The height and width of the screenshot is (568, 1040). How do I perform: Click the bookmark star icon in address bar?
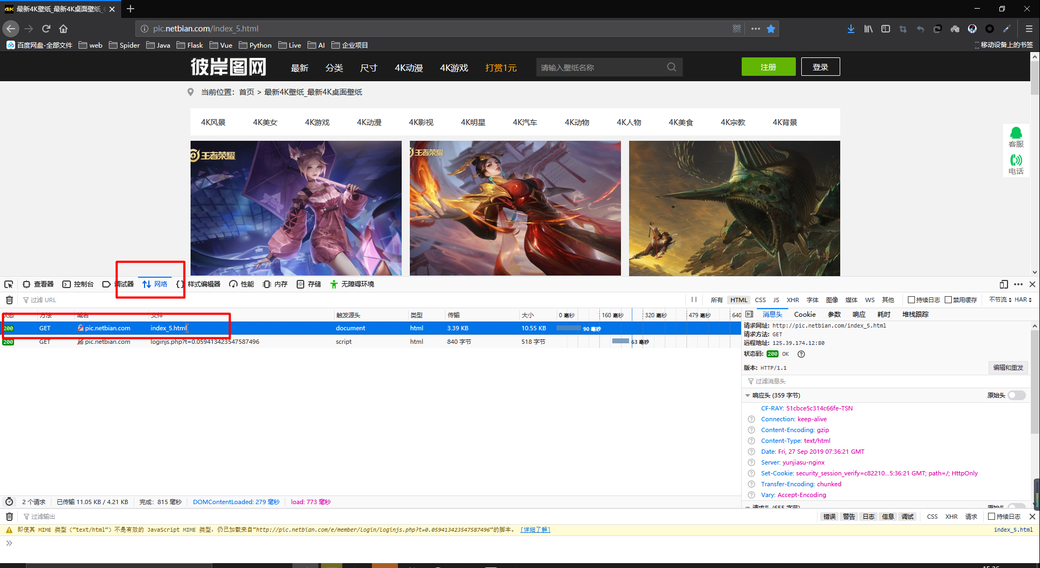(x=771, y=29)
